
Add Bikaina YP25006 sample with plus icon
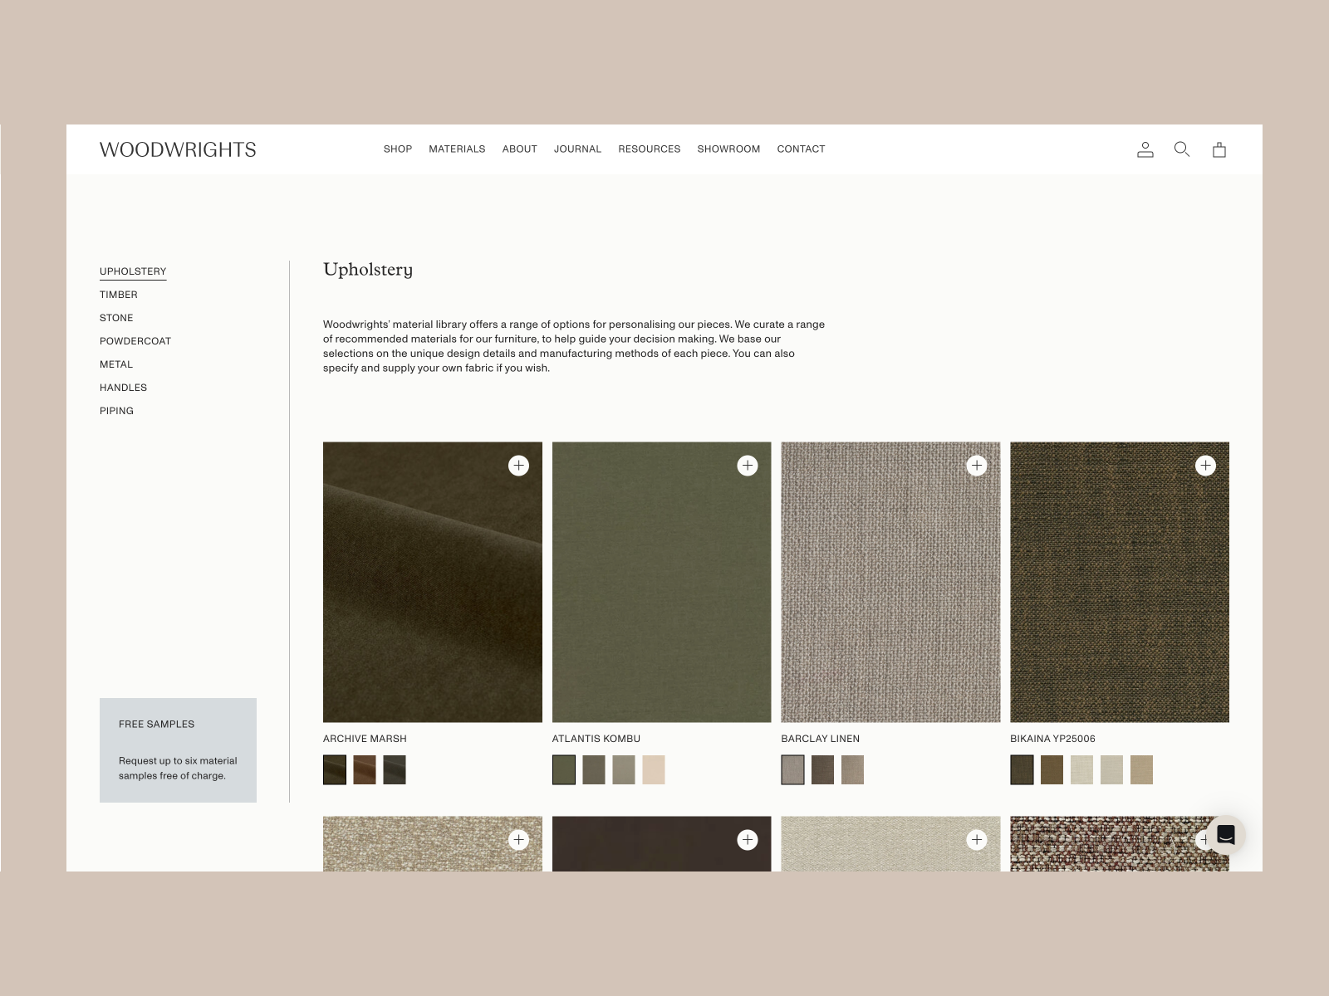tap(1206, 466)
